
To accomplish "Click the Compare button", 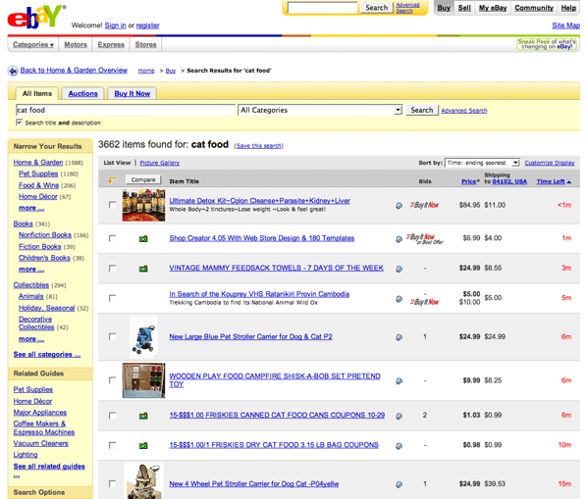I will coord(143,179).
